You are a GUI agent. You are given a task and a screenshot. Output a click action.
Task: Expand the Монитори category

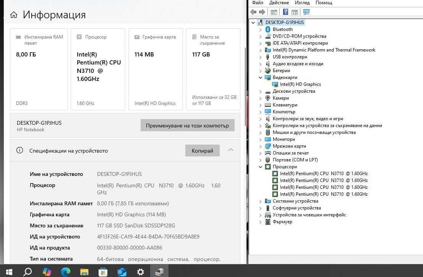point(260,139)
